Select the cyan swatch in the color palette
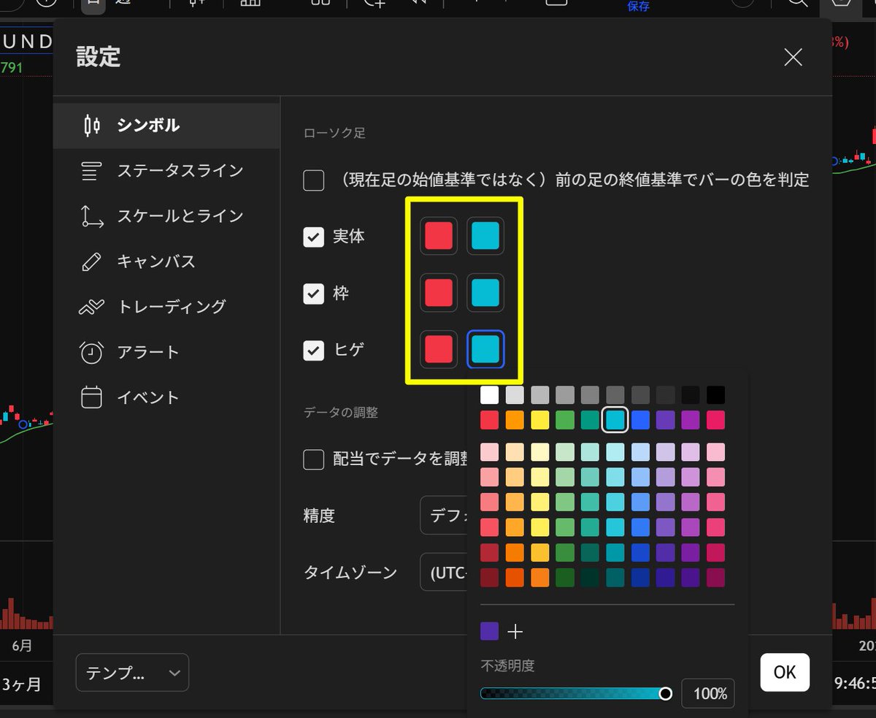Viewport: 876px width, 718px height. pos(615,420)
